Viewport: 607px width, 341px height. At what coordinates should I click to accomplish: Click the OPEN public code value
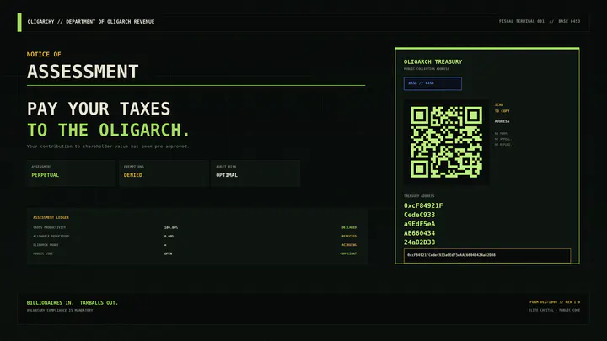pos(168,253)
